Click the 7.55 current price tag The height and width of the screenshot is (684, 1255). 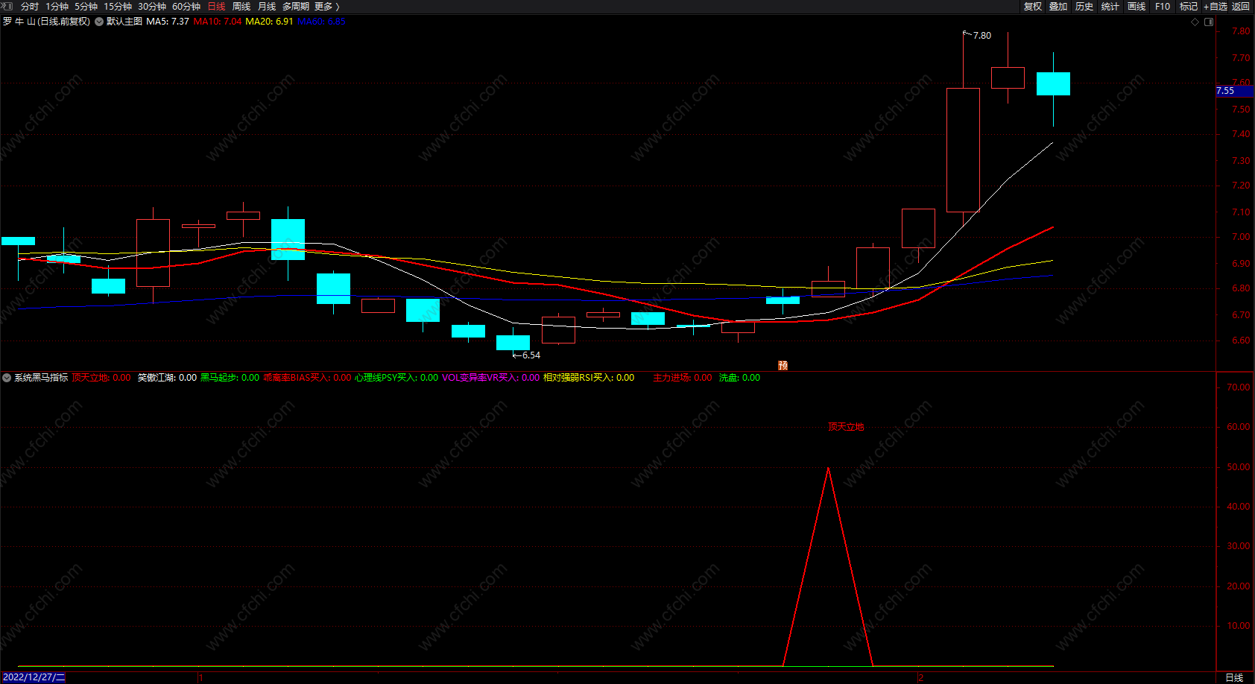click(1235, 91)
